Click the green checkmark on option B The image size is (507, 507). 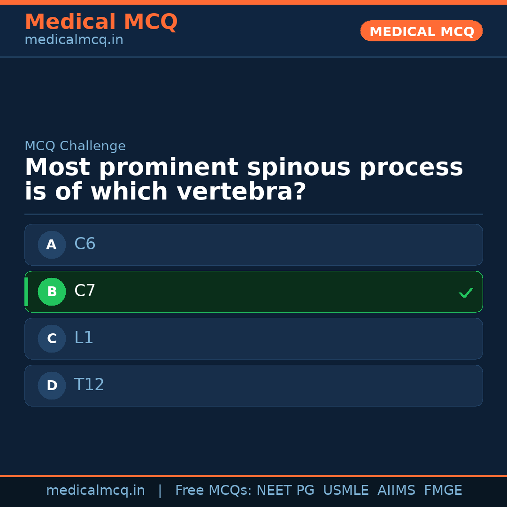point(466,292)
